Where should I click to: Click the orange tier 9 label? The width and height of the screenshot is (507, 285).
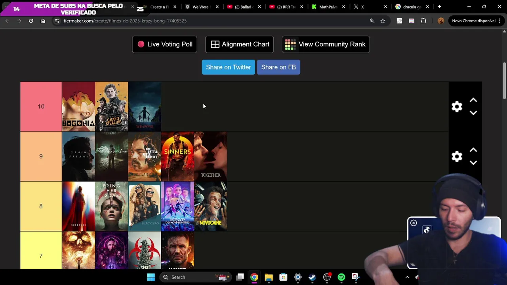point(41,156)
